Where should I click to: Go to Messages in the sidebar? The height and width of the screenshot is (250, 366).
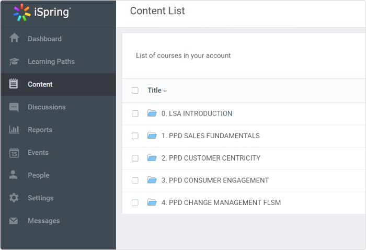click(x=43, y=221)
